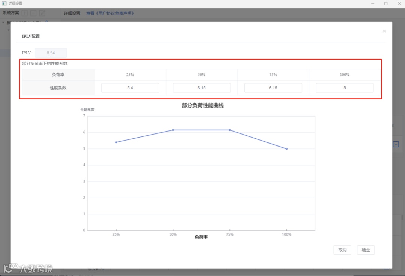405x276 pixels.
Task: Click the 性能系数 row label cell
Action: pyautogui.click(x=58, y=88)
